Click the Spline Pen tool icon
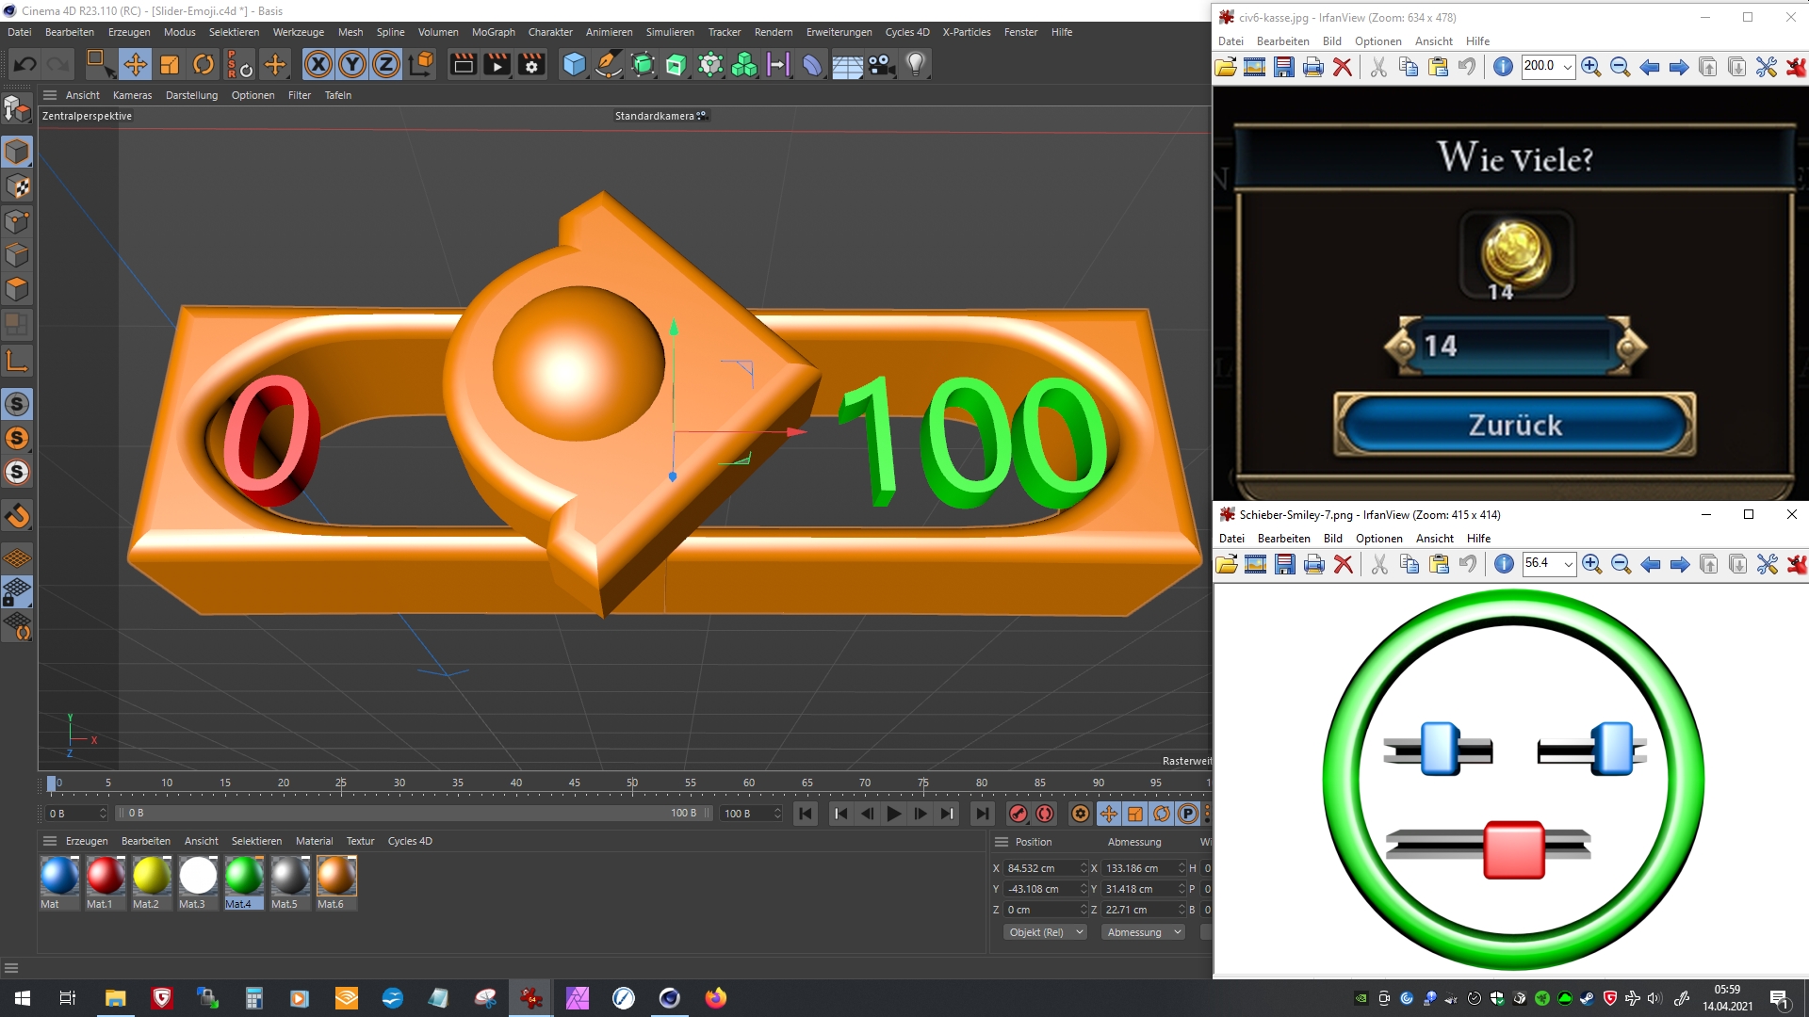 pyautogui.click(x=609, y=64)
